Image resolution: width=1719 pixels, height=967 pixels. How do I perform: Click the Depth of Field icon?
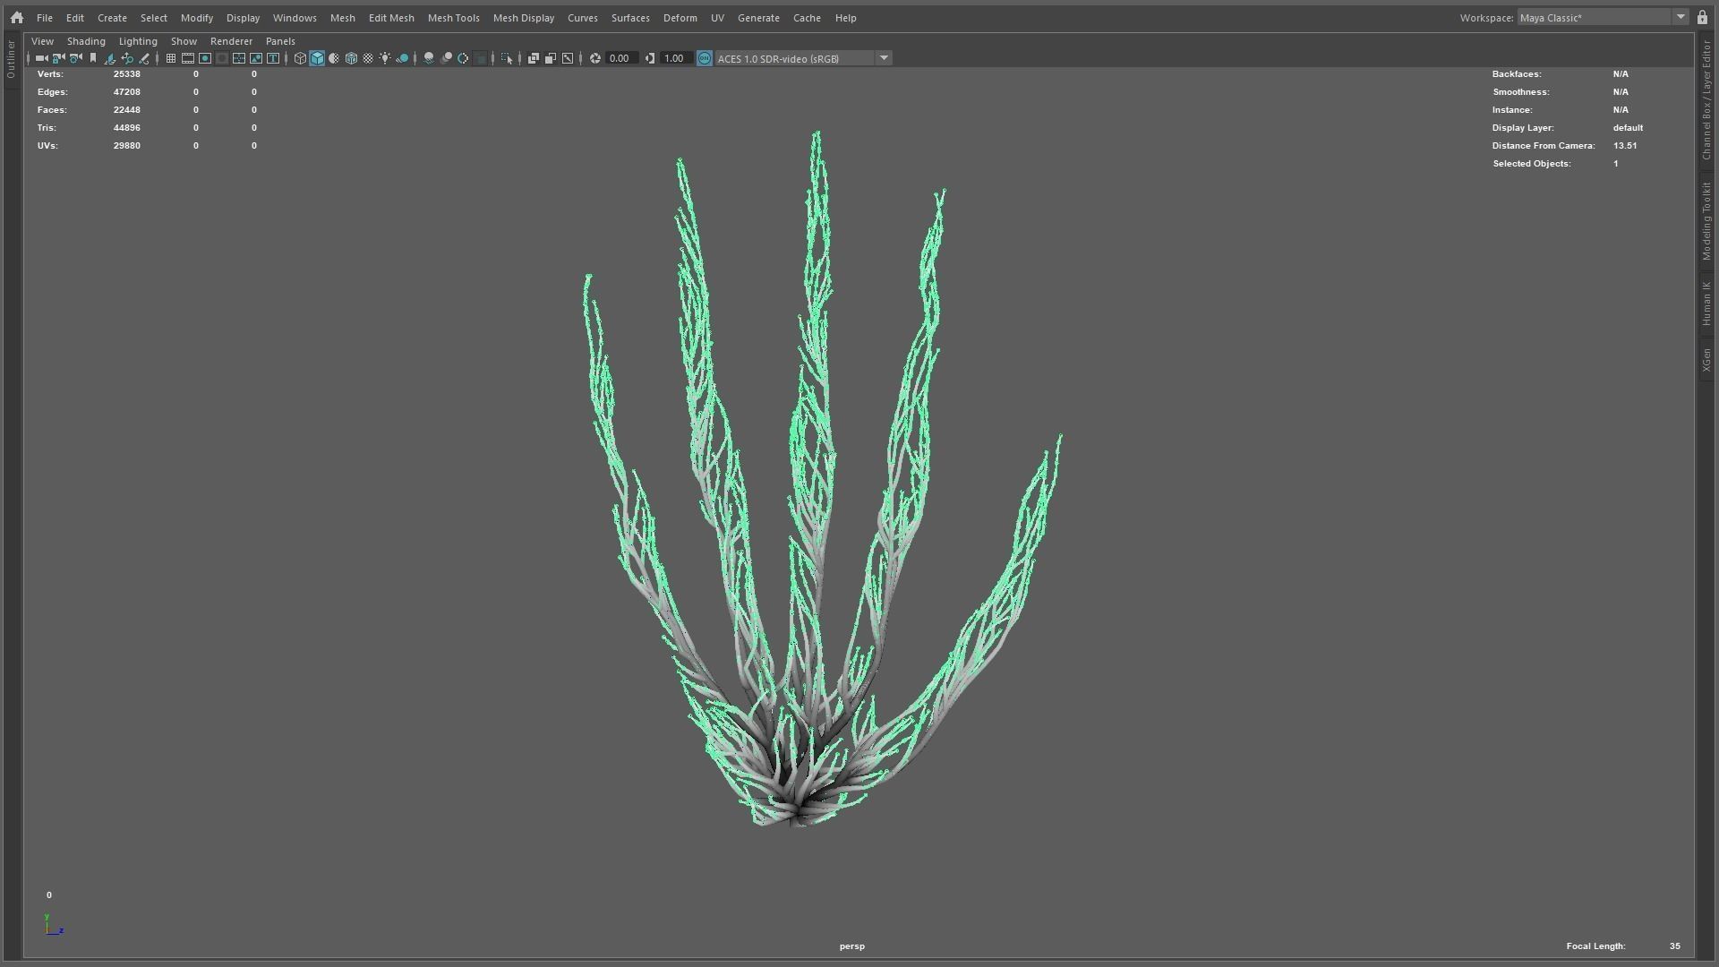pyautogui.click(x=481, y=58)
